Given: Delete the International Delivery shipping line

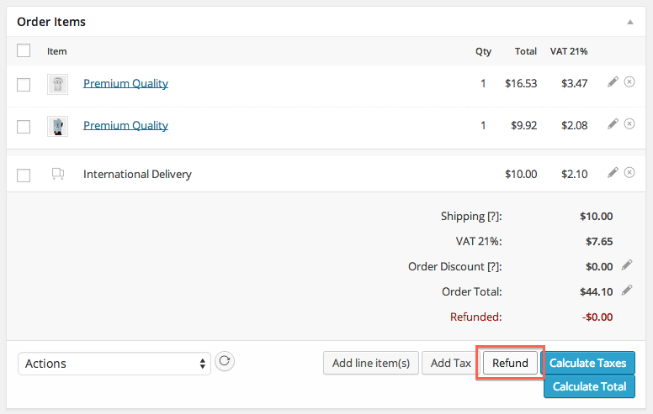Looking at the screenshot, I should (x=629, y=172).
